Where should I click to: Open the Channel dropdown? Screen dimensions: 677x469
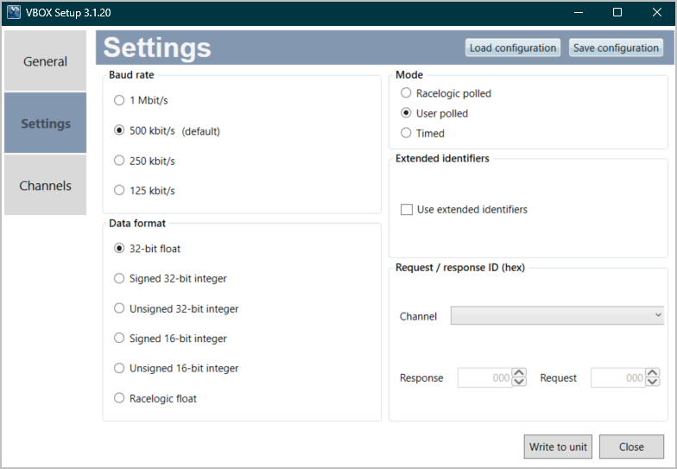(557, 316)
